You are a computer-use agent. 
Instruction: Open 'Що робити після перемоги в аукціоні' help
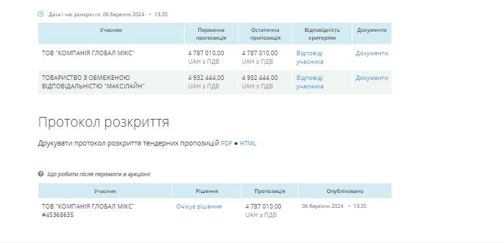point(98,174)
